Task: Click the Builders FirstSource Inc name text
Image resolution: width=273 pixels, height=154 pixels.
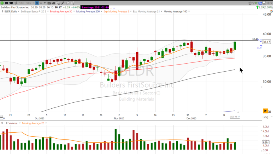Action: click(x=15, y=7)
